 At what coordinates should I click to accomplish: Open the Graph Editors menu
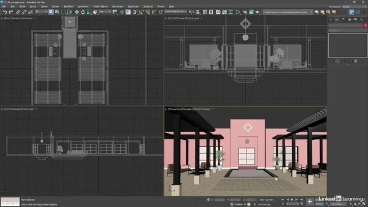101,6
